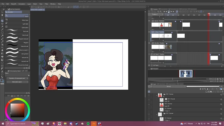Toggle visibility of the yellow Transform track
Viewport: 224px width, 126px height.
pyautogui.click(x=149, y=43)
